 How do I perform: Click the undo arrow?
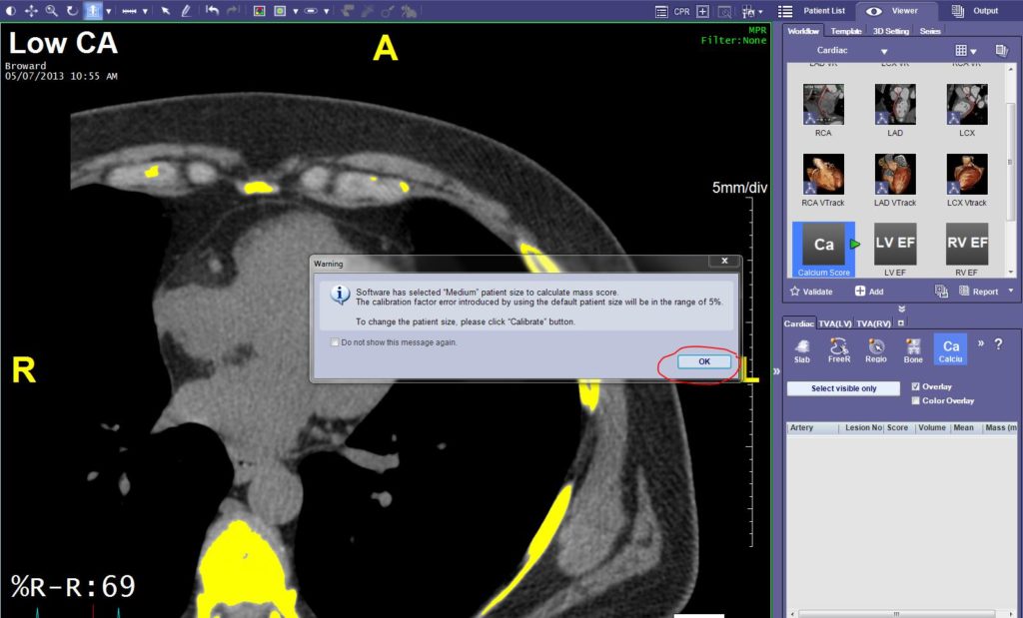[x=212, y=10]
